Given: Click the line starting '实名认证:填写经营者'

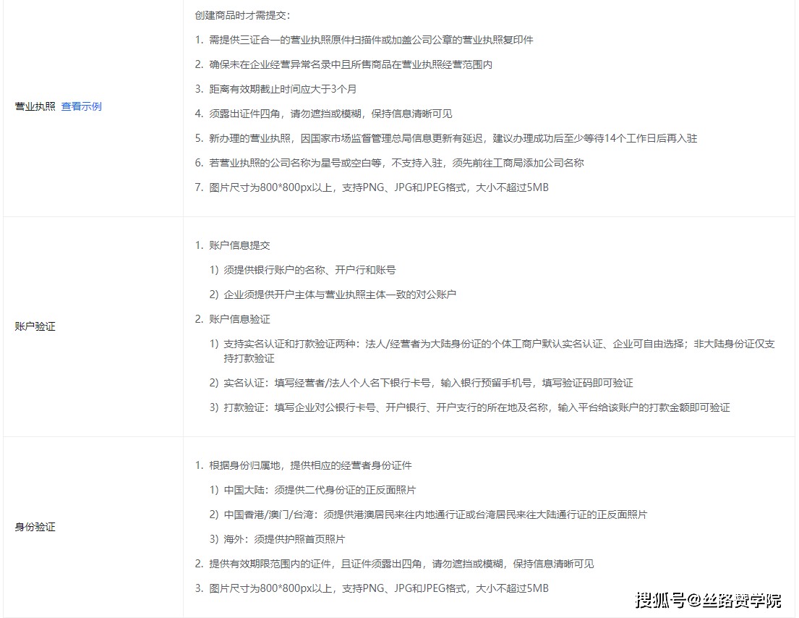Looking at the screenshot, I should pyautogui.click(x=422, y=383).
